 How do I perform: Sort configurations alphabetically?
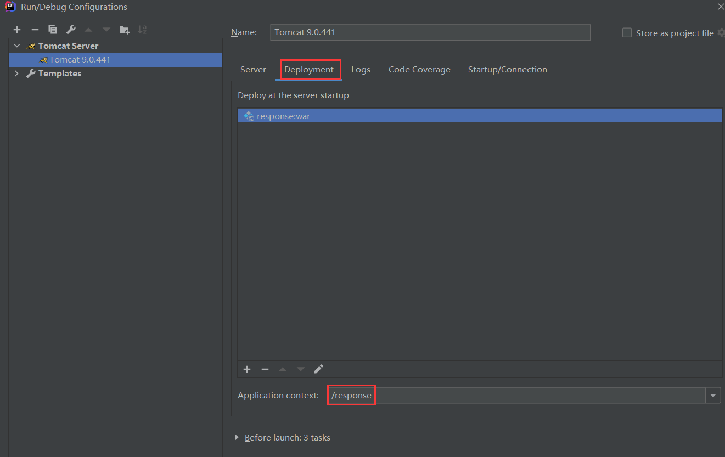pyautogui.click(x=142, y=30)
